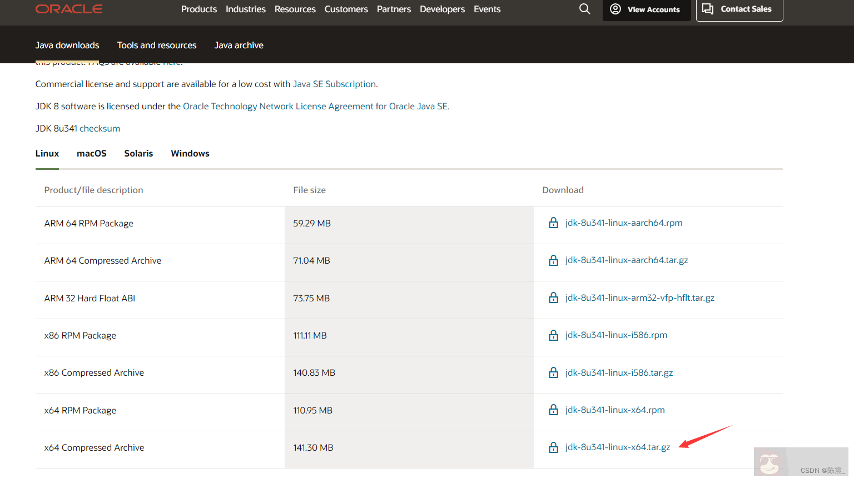Click lock icon beside jdk-8u341-linux-aarch64.rpm

(553, 223)
